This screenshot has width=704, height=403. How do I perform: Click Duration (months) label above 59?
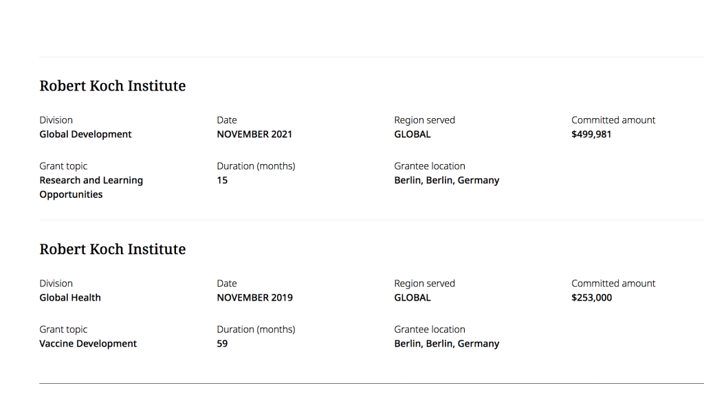tap(256, 330)
